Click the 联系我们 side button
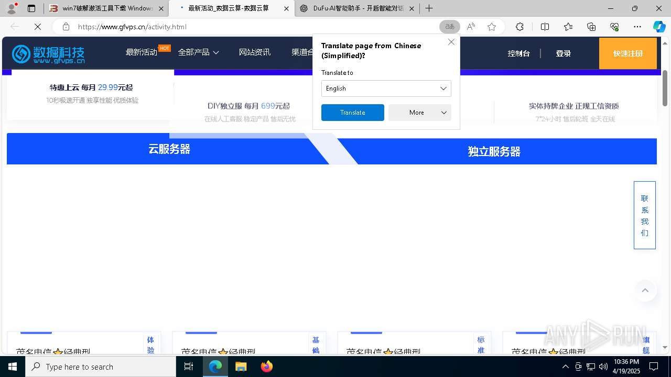The width and height of the screenshot is (671, 377). (645, 215)
